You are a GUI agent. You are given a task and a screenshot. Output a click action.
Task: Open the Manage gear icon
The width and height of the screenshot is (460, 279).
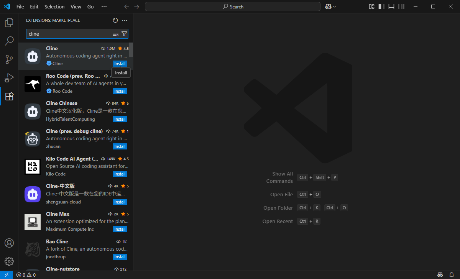(9, 261)
